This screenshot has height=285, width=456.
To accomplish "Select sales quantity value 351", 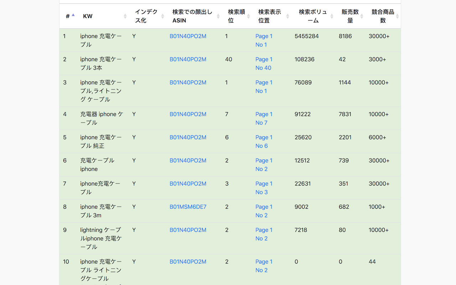I will click(x=343, y=183).
